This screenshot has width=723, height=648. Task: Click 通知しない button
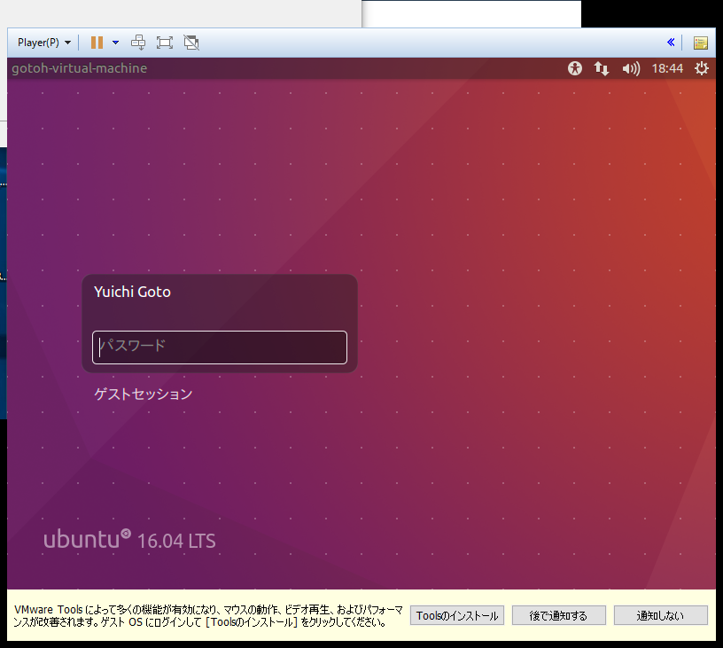point(660,616)
